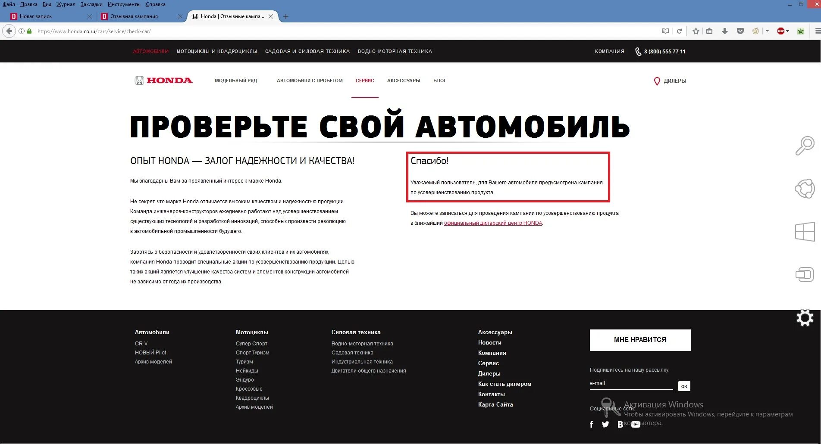
Task: Expand the Adblock Plus dropdown arrow
Action: point(787,31)
